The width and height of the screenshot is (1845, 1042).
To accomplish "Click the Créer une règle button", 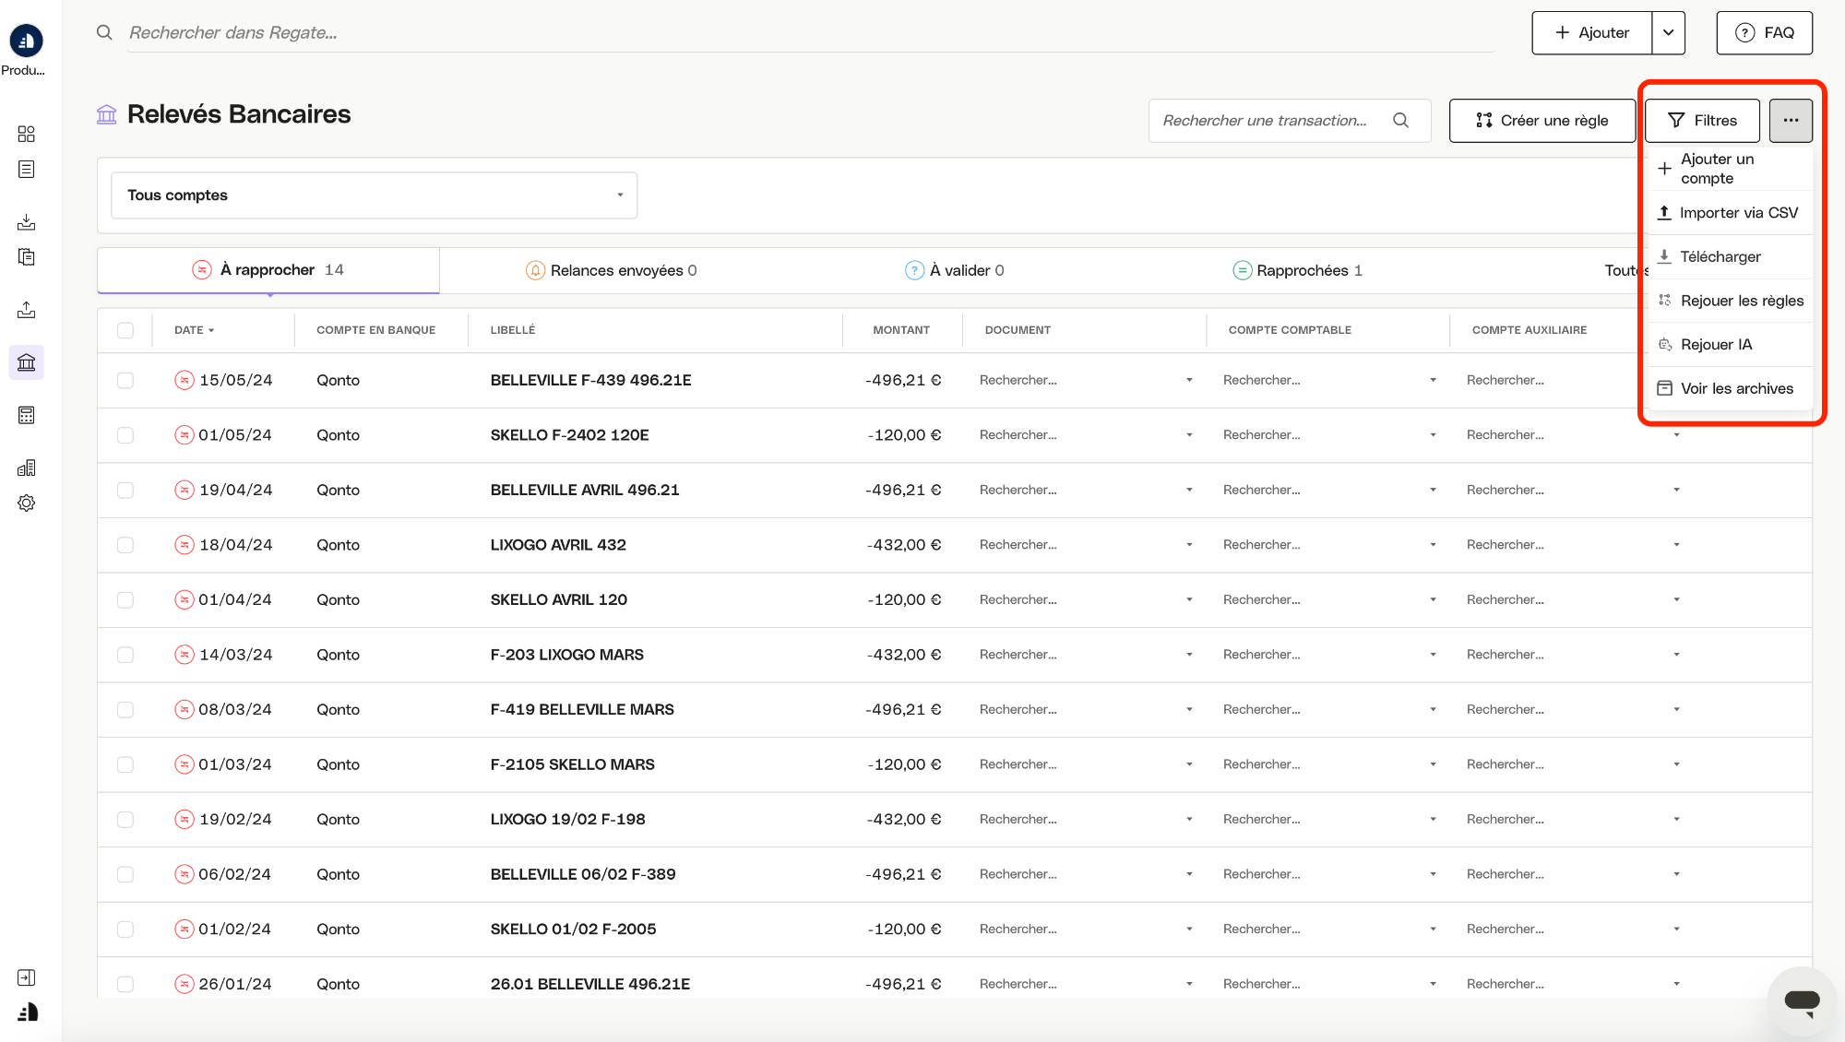I will pyautogui.click(x=1541, y=120).
